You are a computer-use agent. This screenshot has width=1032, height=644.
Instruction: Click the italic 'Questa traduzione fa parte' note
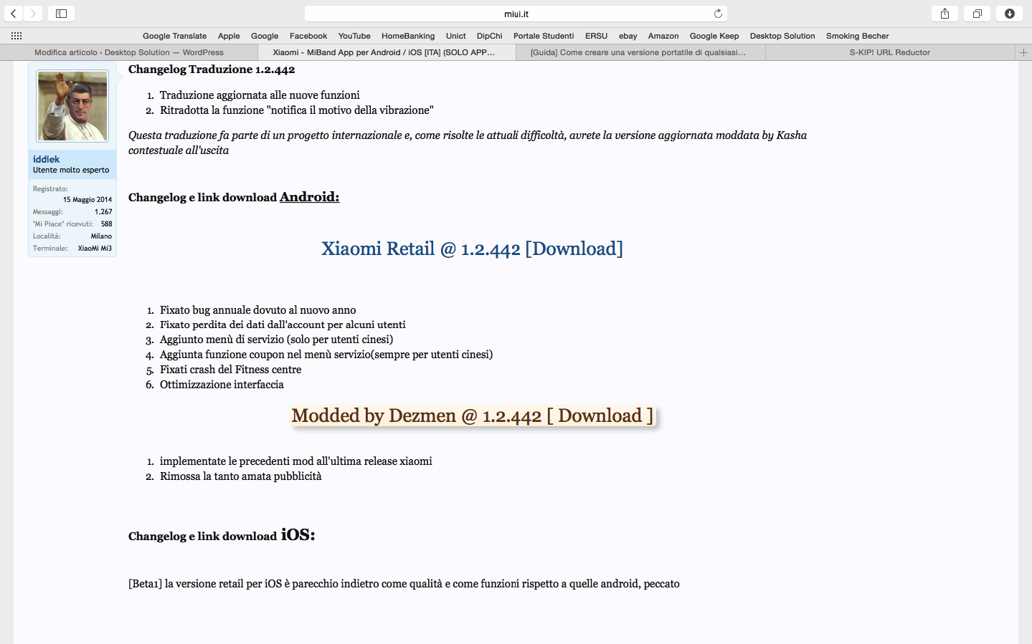pos(468,143)
